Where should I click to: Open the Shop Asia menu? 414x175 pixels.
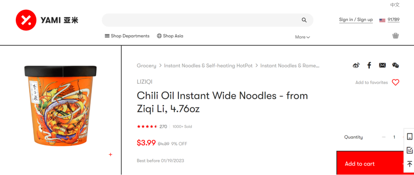[170, 36]
